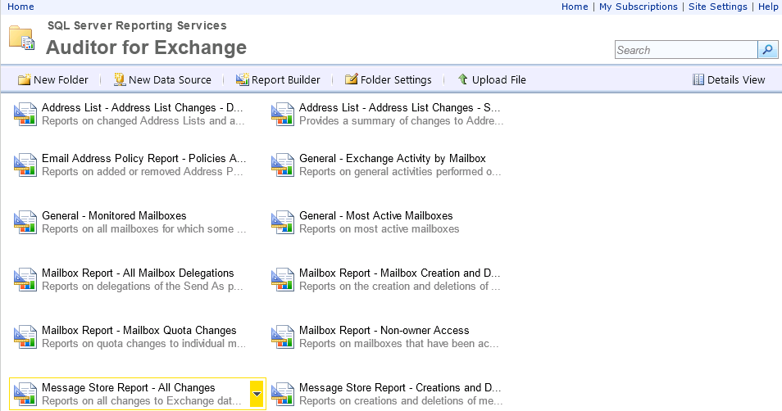This screenshot has width=782, height=411.
Task: Launch Report Builder via label
Action: pyautogui.click(x=286, y=79)
